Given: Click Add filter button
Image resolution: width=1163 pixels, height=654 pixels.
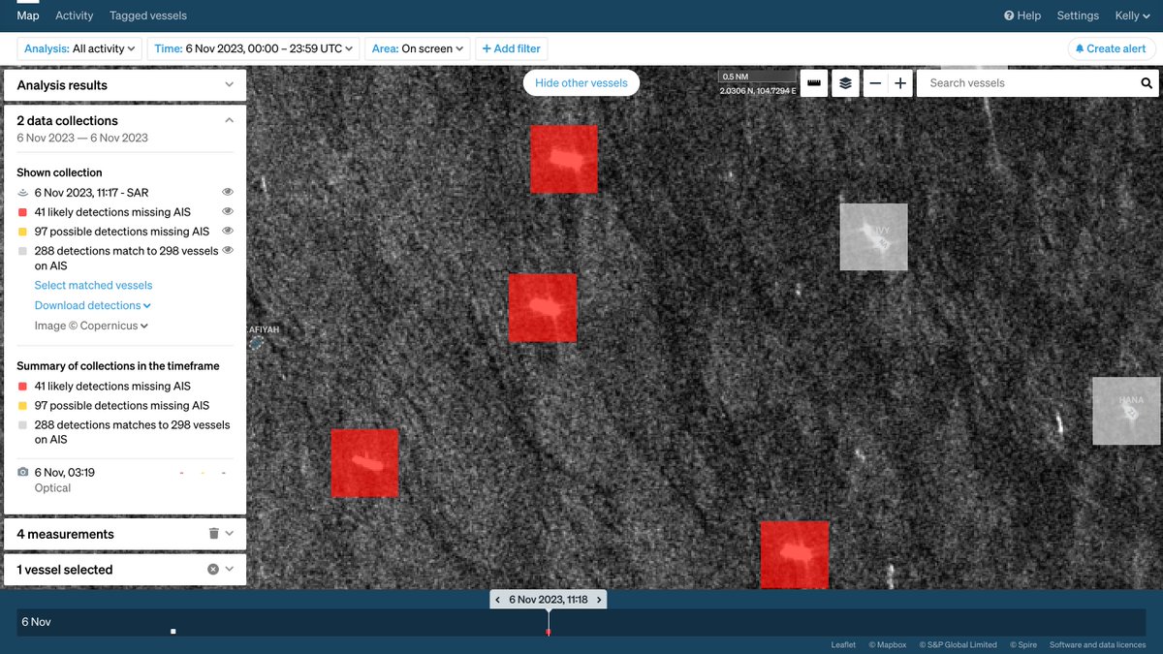Looking at the screenshot, I should coord(512,48).
